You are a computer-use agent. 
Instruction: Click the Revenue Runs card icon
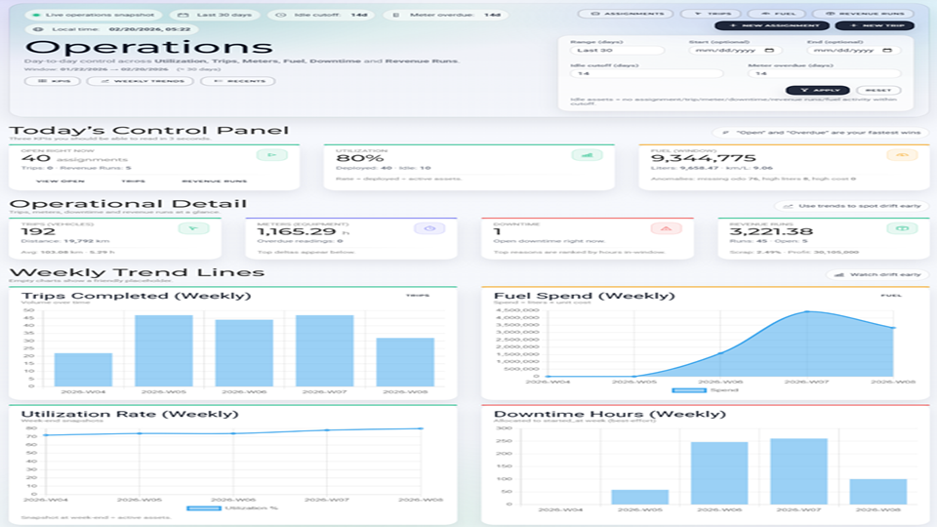tap(902, 228)
